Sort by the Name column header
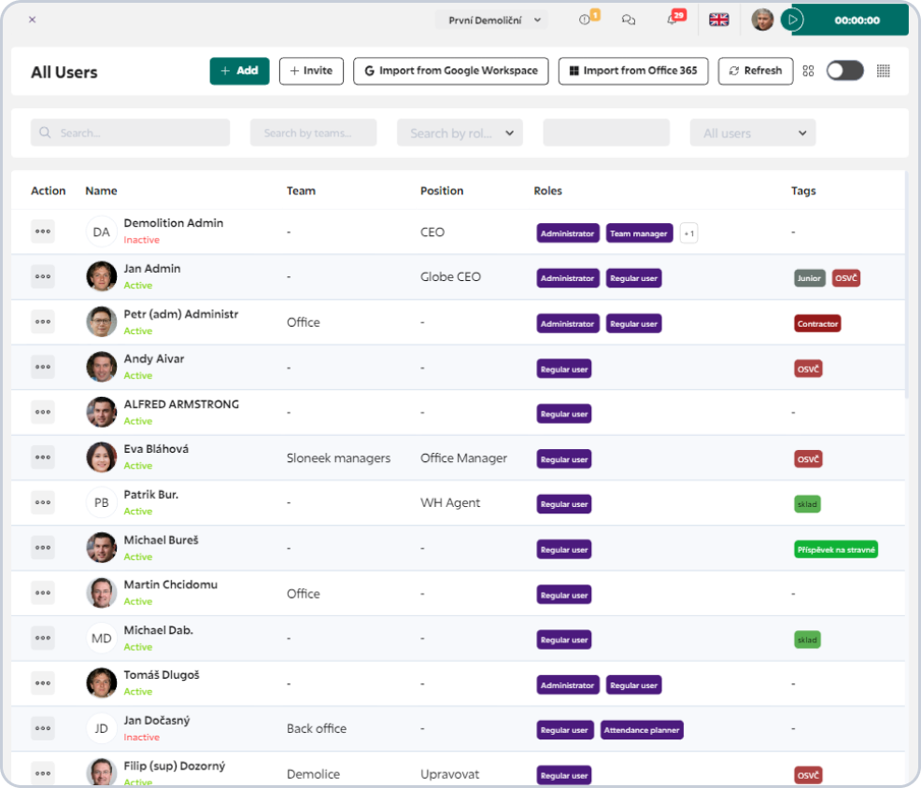 101,190
